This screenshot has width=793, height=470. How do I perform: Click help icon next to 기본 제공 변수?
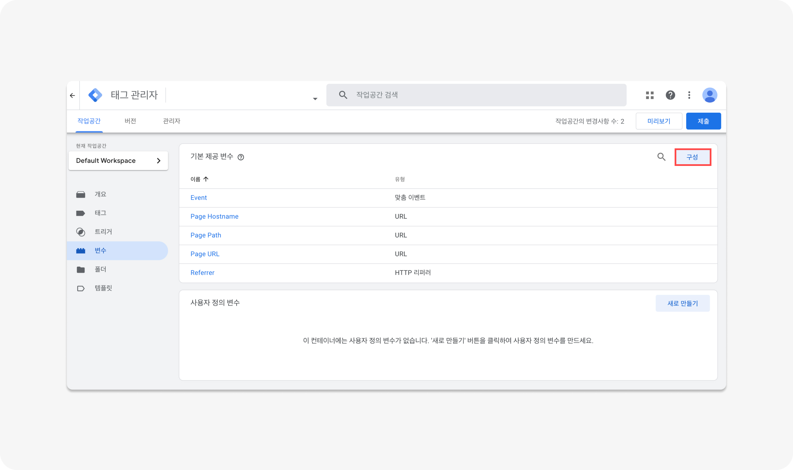pyautogui.click(x=241, y=157)
